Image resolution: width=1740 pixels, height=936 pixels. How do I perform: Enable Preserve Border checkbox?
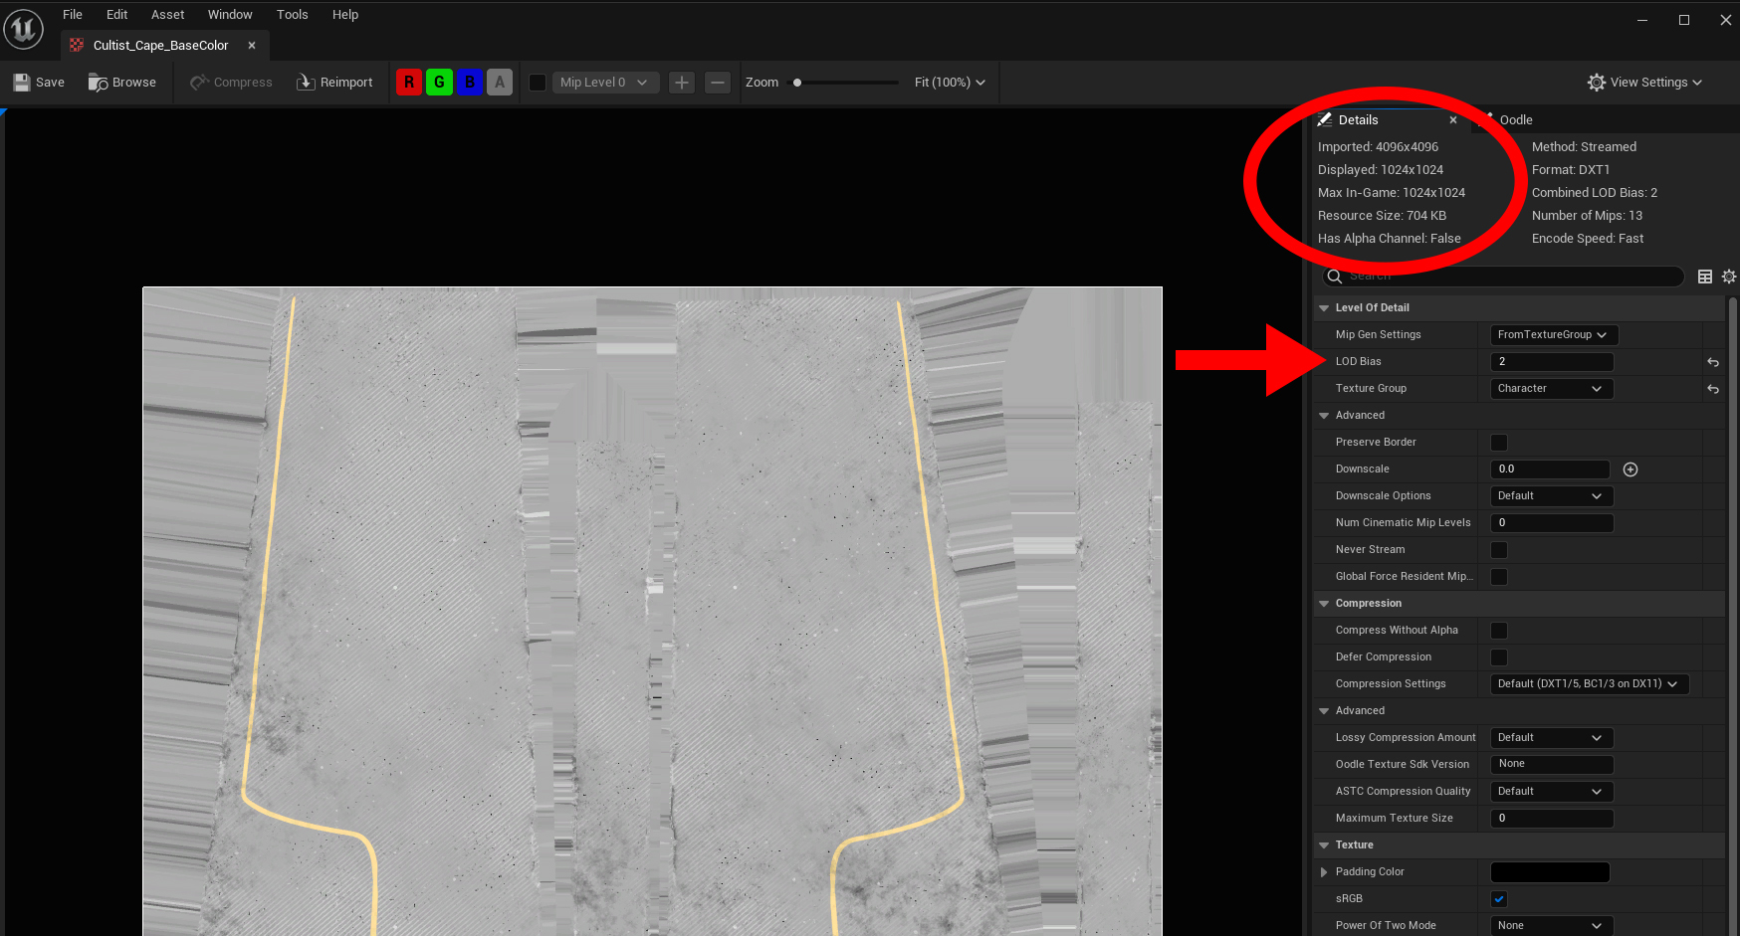[1499, 443]
